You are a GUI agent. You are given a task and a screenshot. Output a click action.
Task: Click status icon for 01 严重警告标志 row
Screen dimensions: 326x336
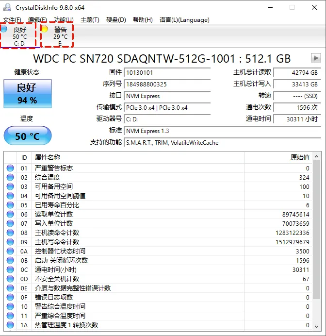[x=10, y=168]
